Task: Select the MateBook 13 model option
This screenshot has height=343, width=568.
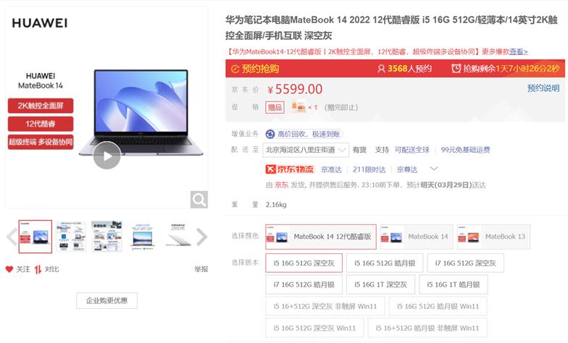Action: click(x=493, y=237)
